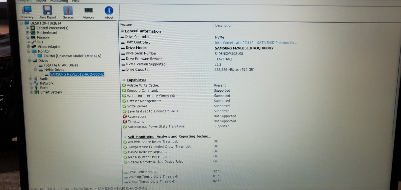Viewport: 401px width, 190px height.
Task: Click the Self-Monitoring, Analysis and Reporting heading
Action: pos(169,137)
